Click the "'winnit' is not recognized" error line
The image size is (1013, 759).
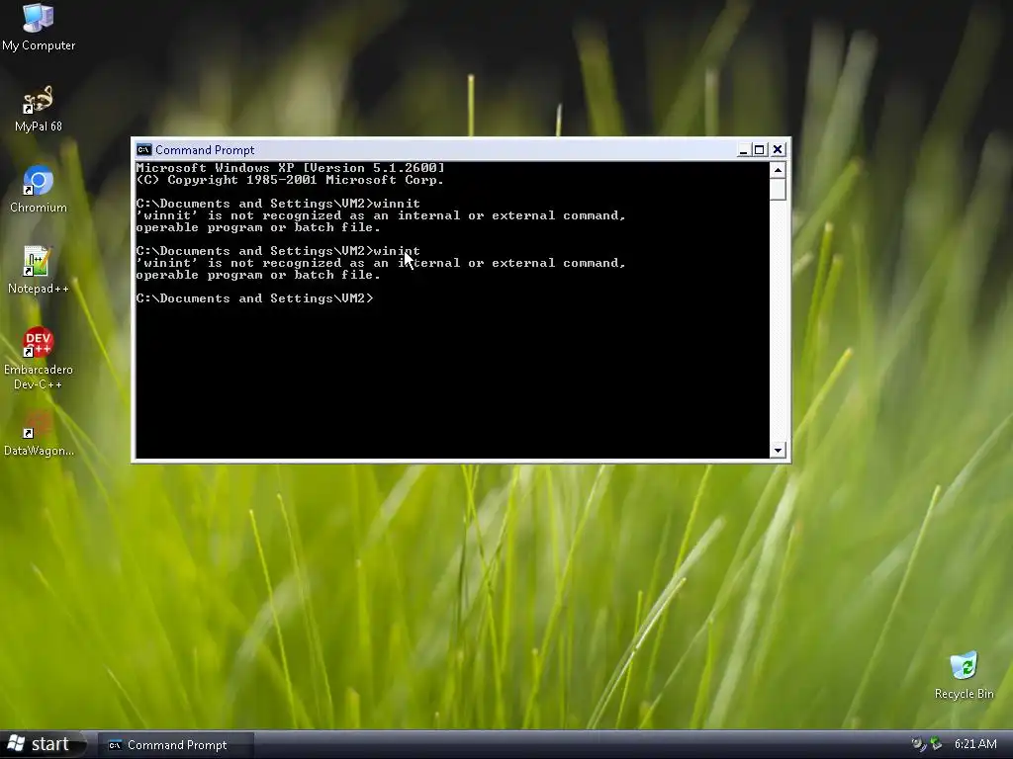pyautogui.click(x=381, y=215)
